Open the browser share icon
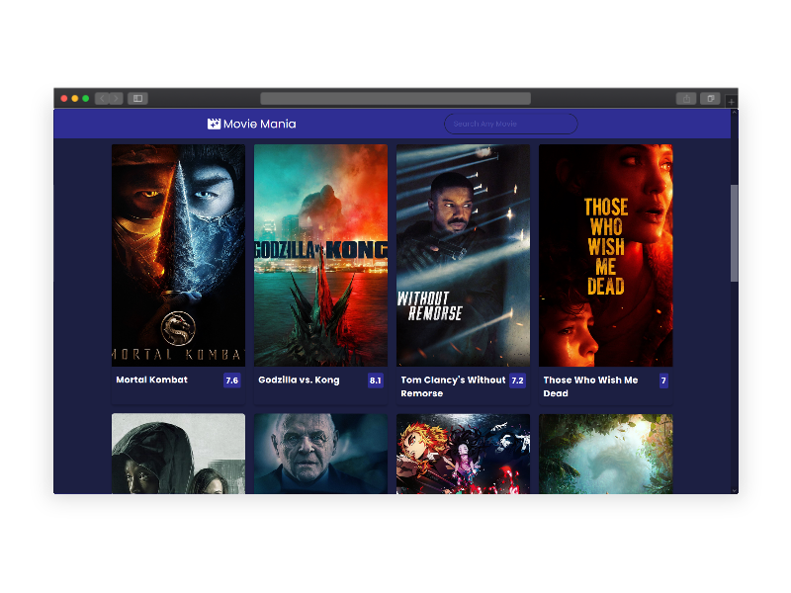 pos(686,98)
